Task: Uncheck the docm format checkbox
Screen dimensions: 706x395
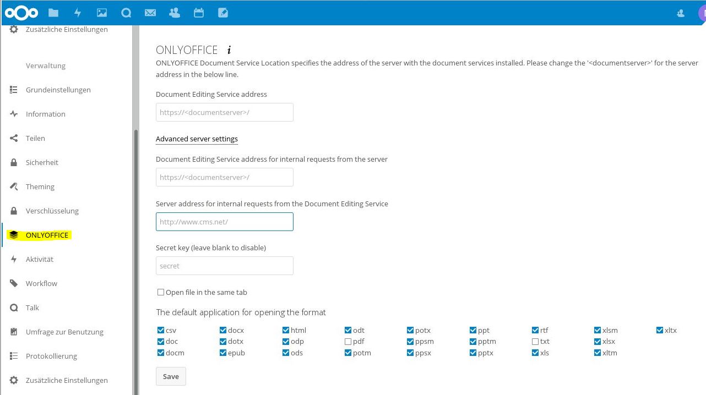Action: tap(161, 353)
